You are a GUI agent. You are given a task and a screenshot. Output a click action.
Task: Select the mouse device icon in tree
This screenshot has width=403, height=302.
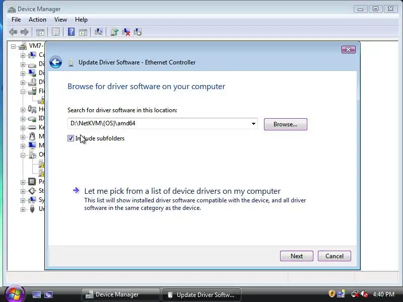(x=32, y=136)
